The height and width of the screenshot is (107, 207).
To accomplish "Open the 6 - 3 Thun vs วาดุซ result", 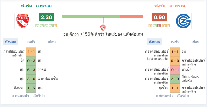I will [x=31, y=70].
